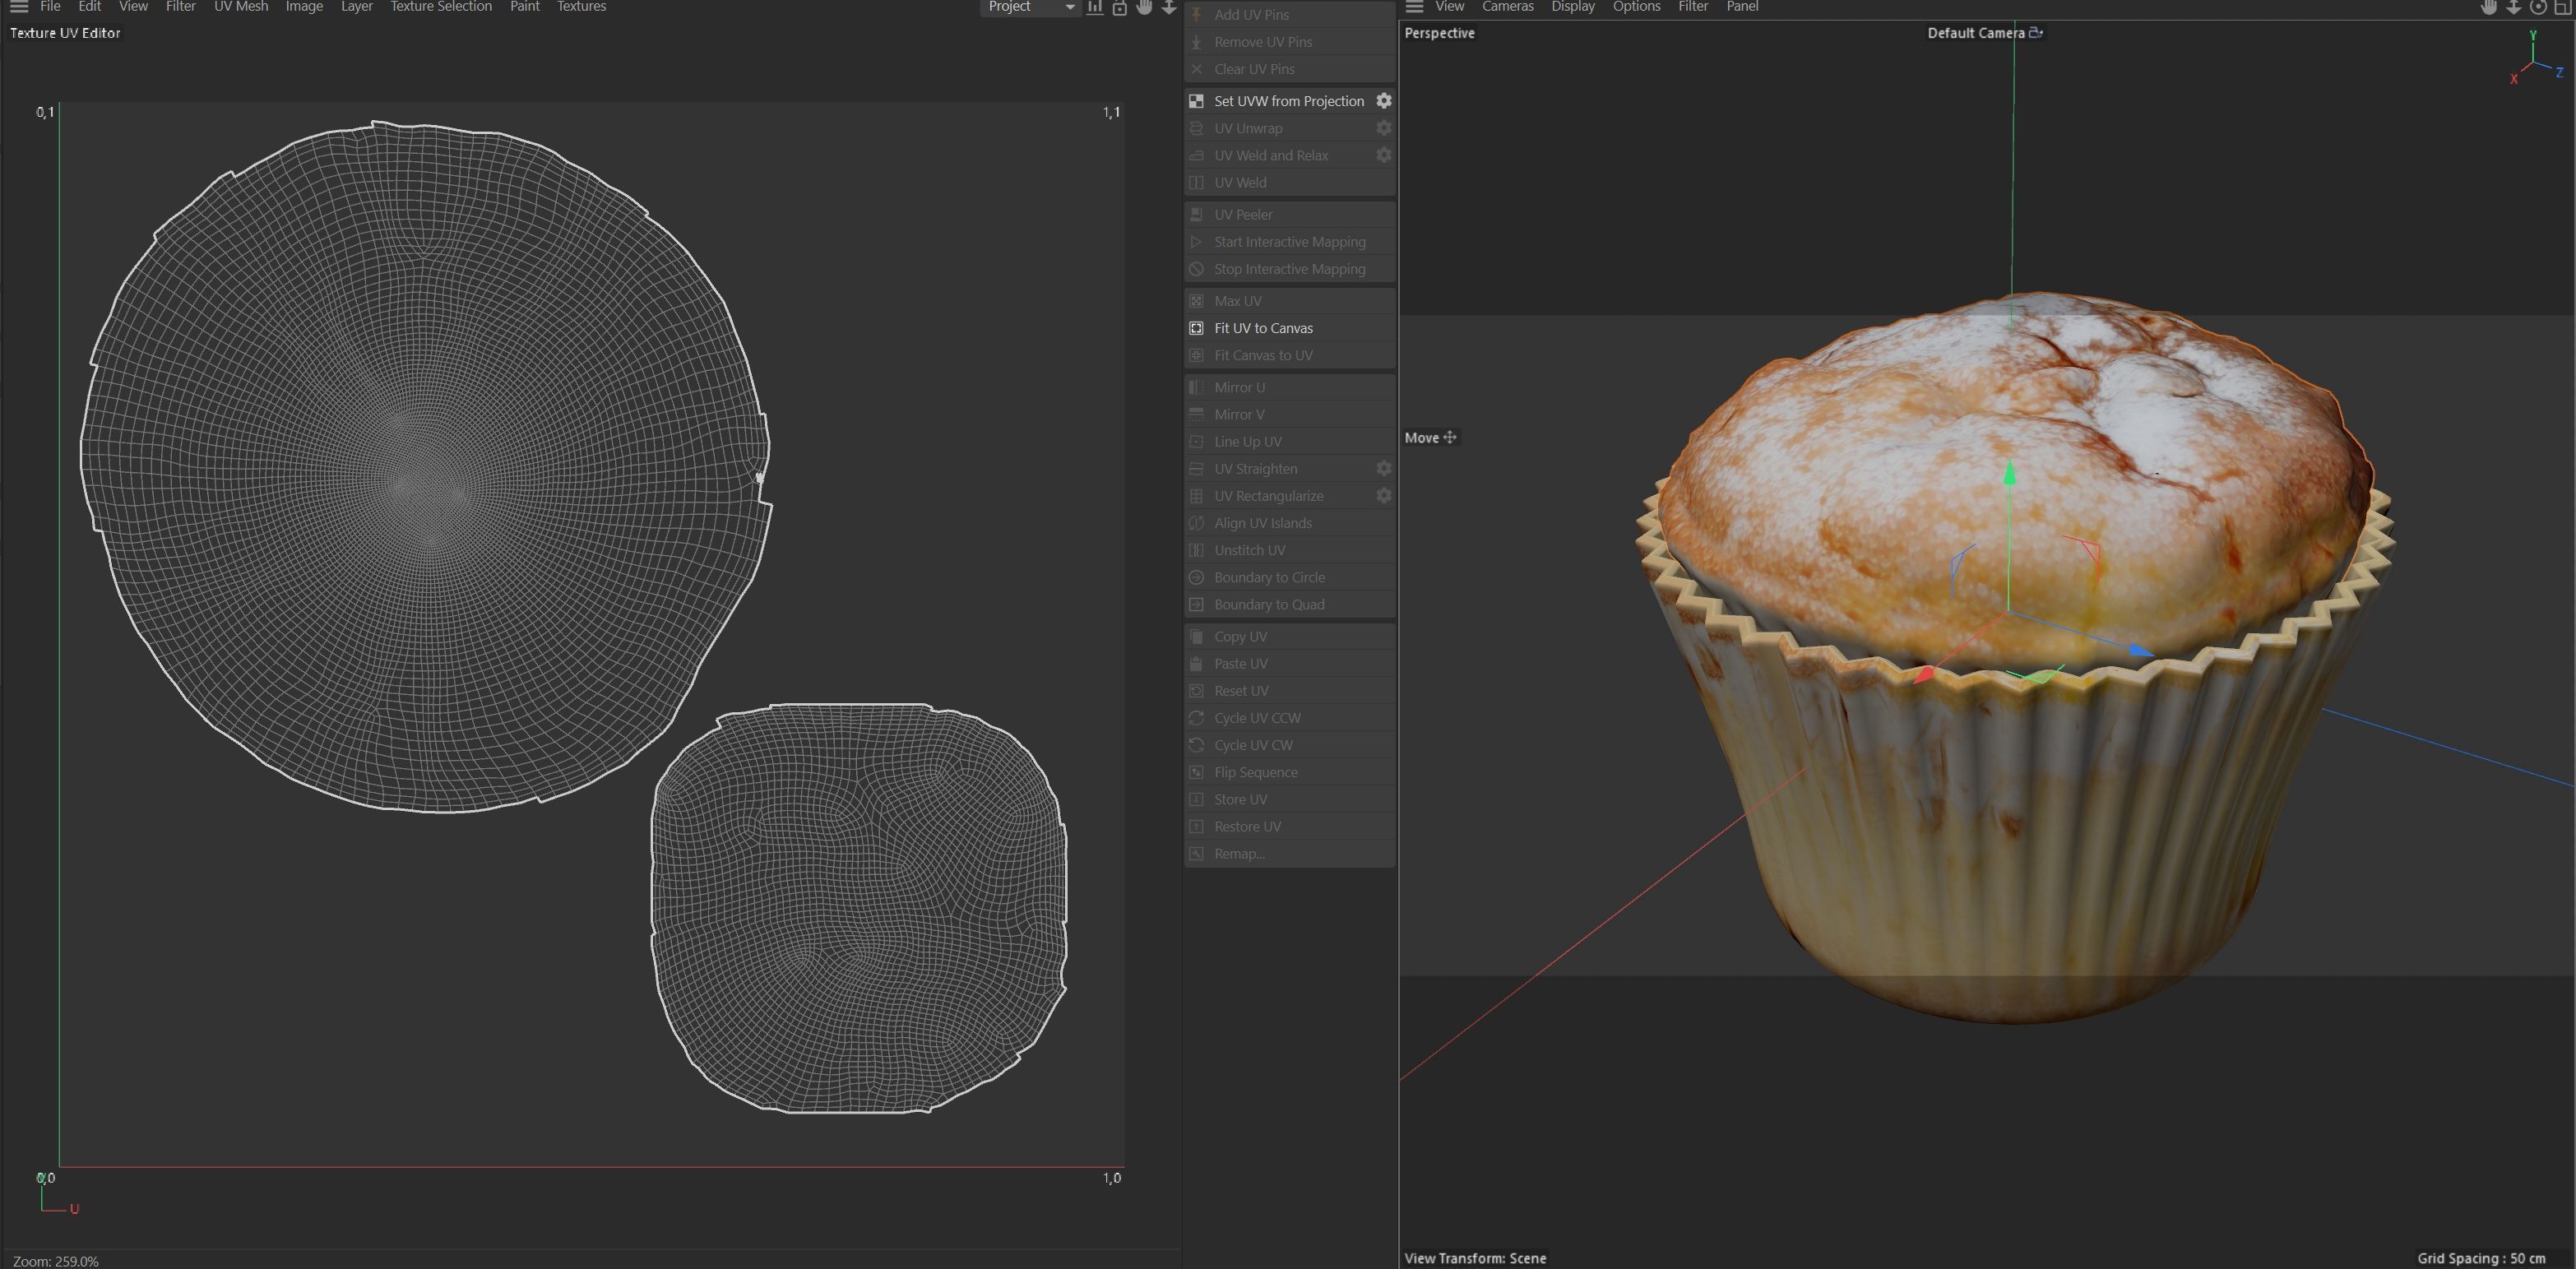Click the viewport pan hand icon
This screenshot has width=2576, height=1269.
pyautogui.click(x=2489, y=7)
